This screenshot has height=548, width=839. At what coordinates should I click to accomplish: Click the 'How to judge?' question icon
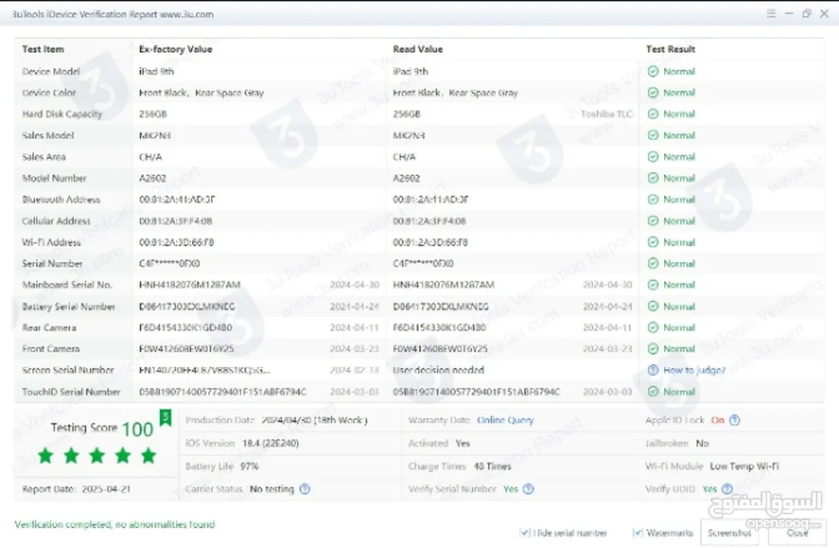pyautogui.click(x=652, y=371)
